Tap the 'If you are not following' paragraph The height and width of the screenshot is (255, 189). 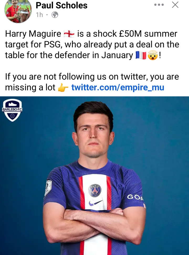pos(92,82)
